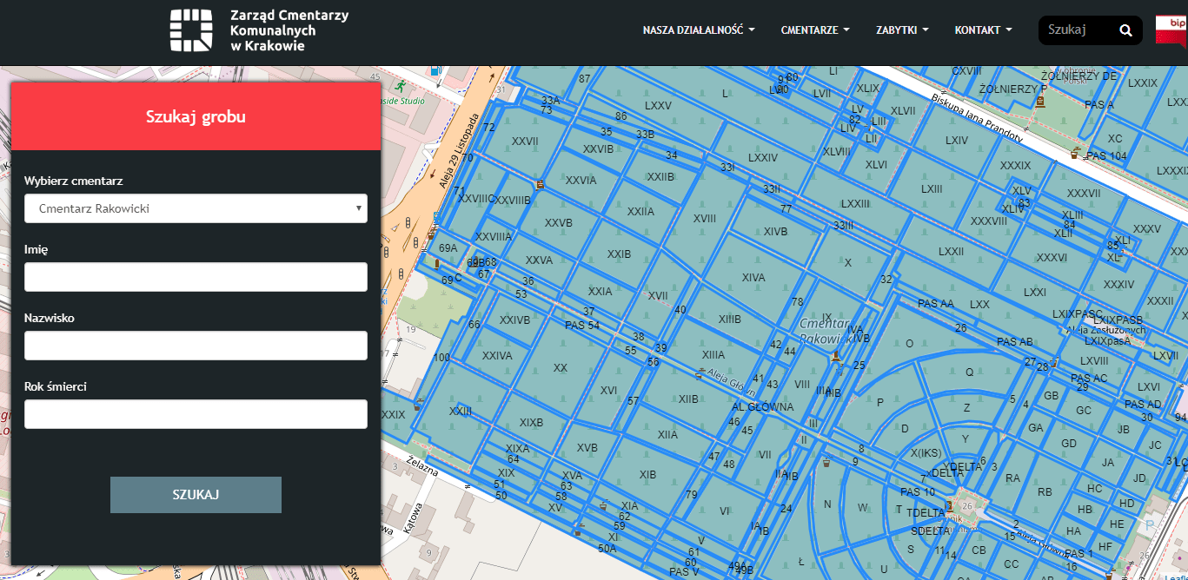Click water tap icon beside PAS 104
This screenshot has width=1188, height=580.
click(1075, 154)
